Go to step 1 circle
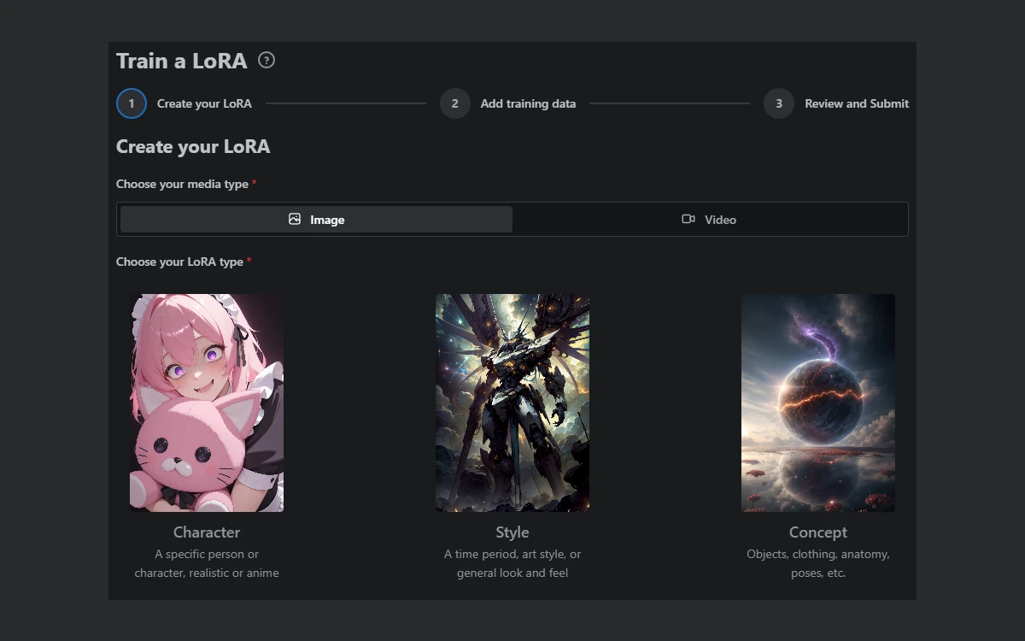 pos(132,103)
